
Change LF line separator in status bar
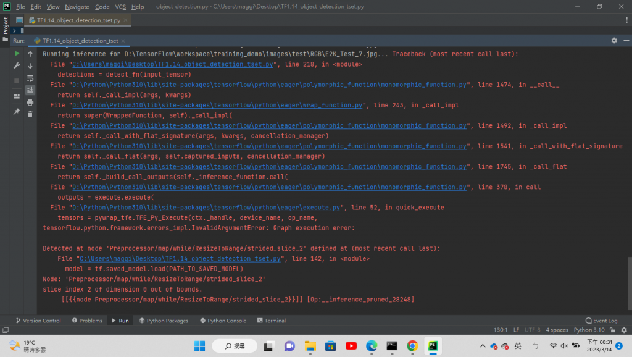(x=517, y=330)
